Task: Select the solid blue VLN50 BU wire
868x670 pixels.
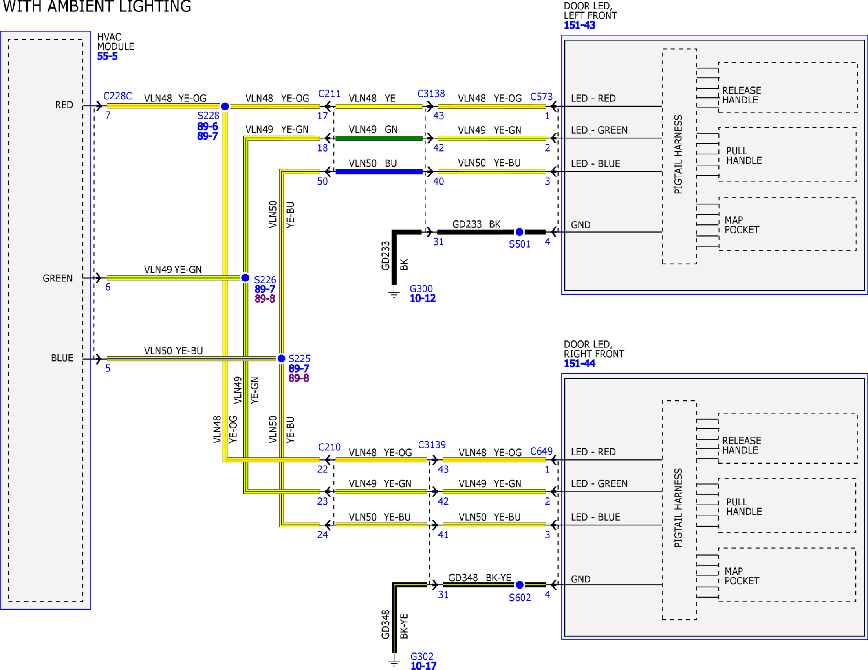Action: coord(379,172)
